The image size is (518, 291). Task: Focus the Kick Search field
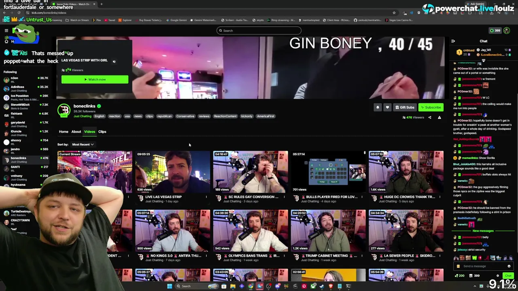pos(259,31)
